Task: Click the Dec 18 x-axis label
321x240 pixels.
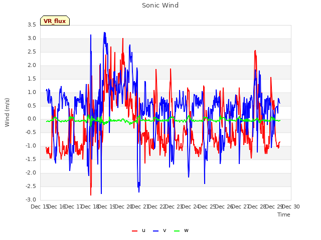Action: [90, 206]
